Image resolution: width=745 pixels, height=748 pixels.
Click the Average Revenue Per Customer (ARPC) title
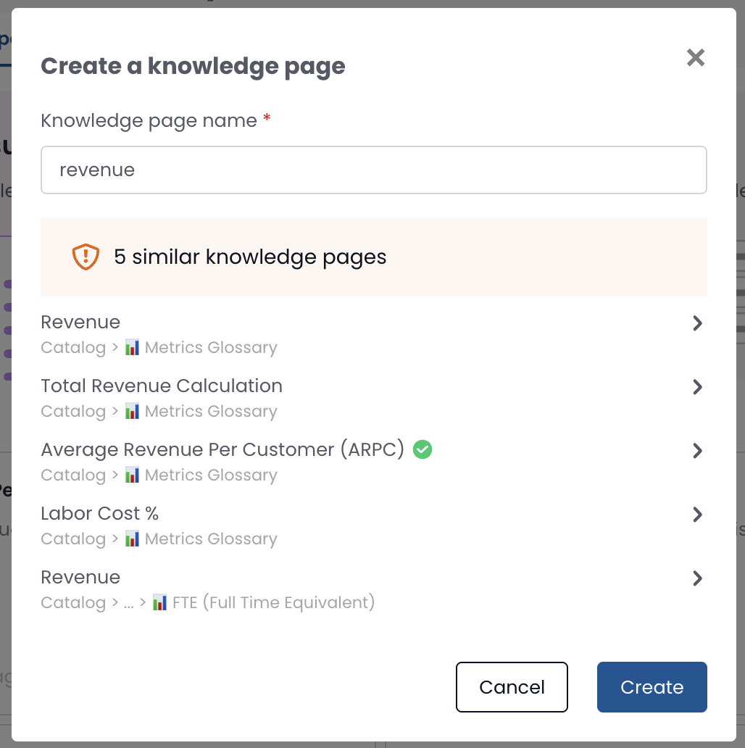pos(222,450)
